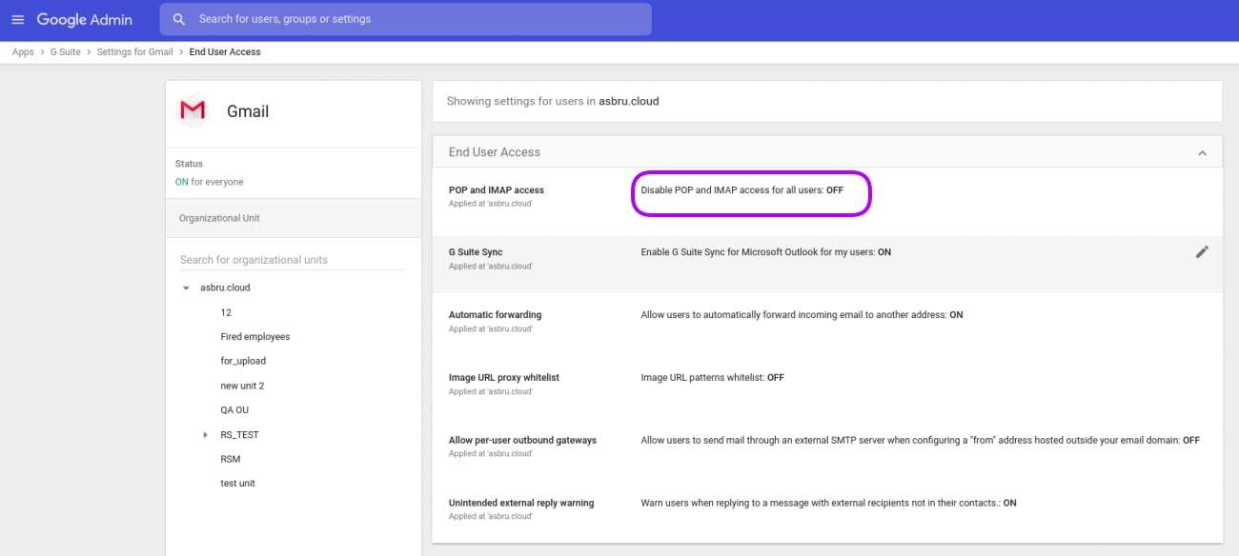Go to Apps in breadcrumb
This screenshot has width=1239, height=556.
click(23, 52)
